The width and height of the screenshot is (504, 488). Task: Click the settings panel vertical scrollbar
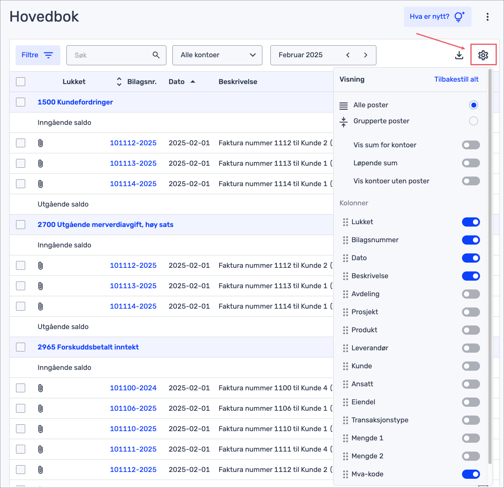tap(490, 266)
